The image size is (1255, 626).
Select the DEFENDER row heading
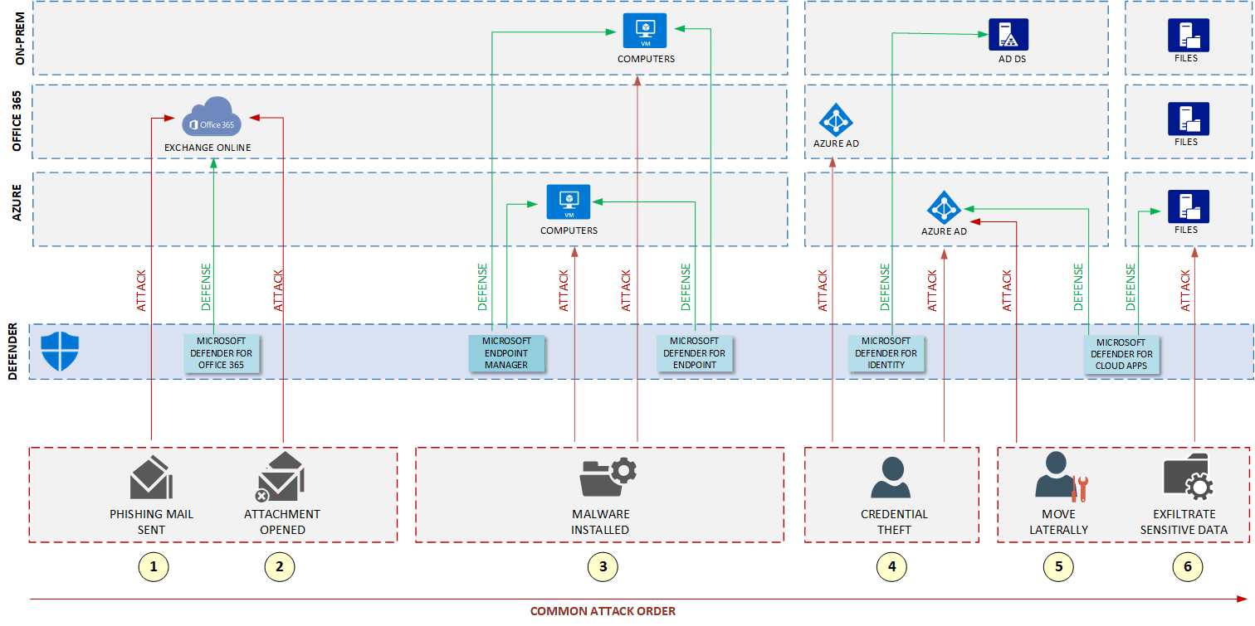[x=12, y=352]
